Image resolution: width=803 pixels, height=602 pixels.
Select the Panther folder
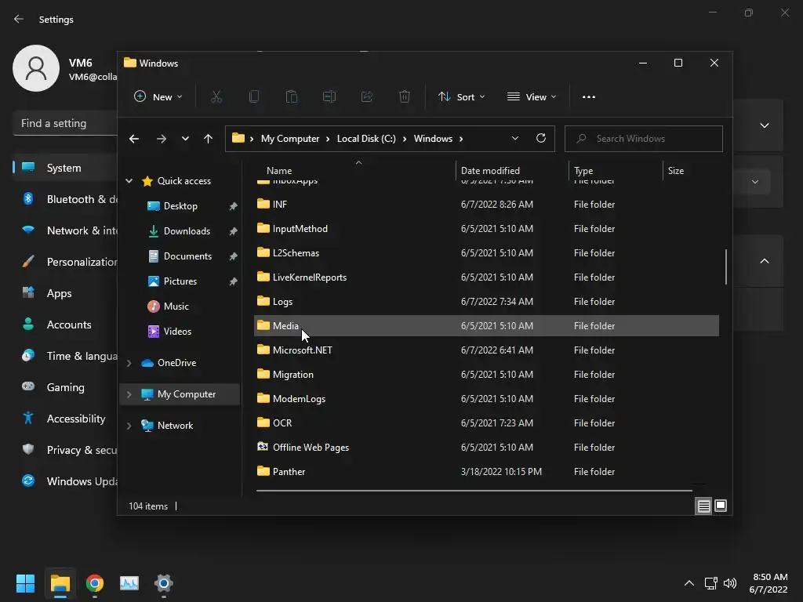(486, 471)
